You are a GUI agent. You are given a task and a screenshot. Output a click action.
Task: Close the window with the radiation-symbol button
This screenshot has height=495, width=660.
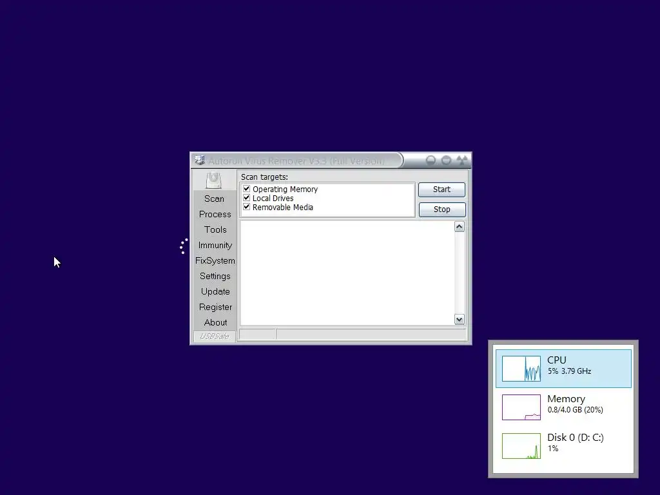tap(462, 160)
